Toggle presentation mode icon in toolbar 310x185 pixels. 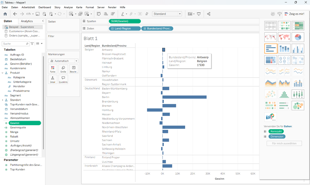(199, 14)
